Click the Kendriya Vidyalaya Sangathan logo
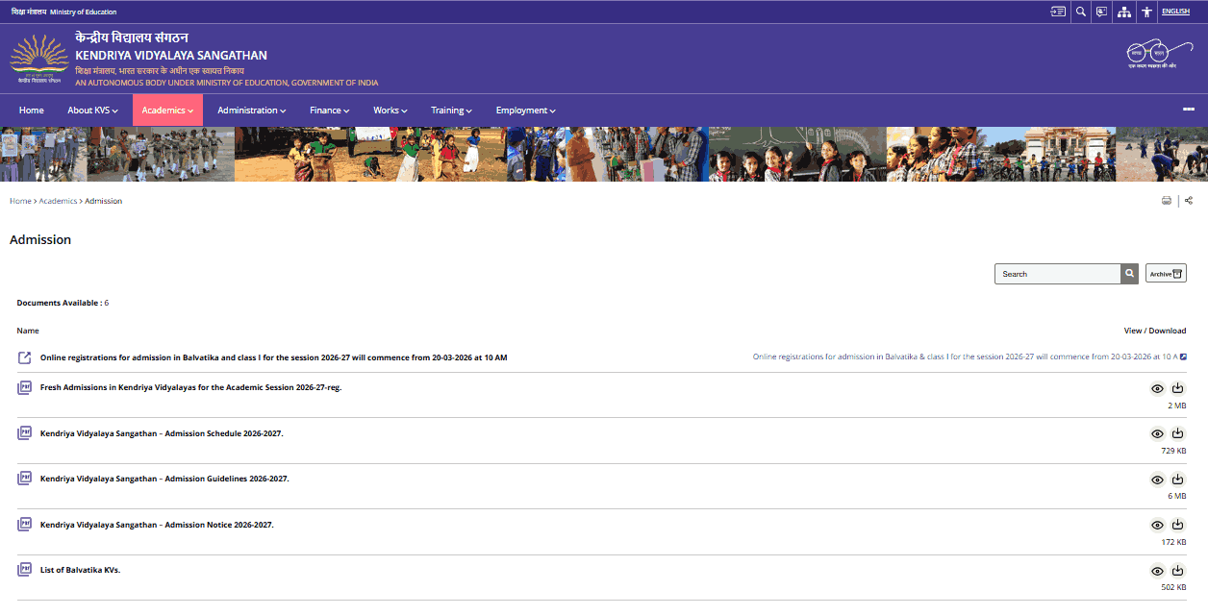 pyautogui.click(x=38, y=58)
